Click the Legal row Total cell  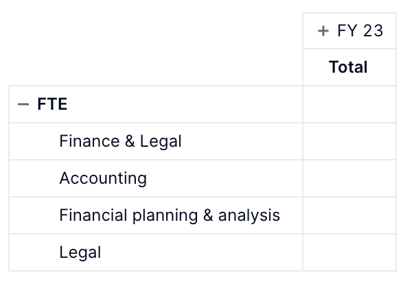tap(349, 252)
